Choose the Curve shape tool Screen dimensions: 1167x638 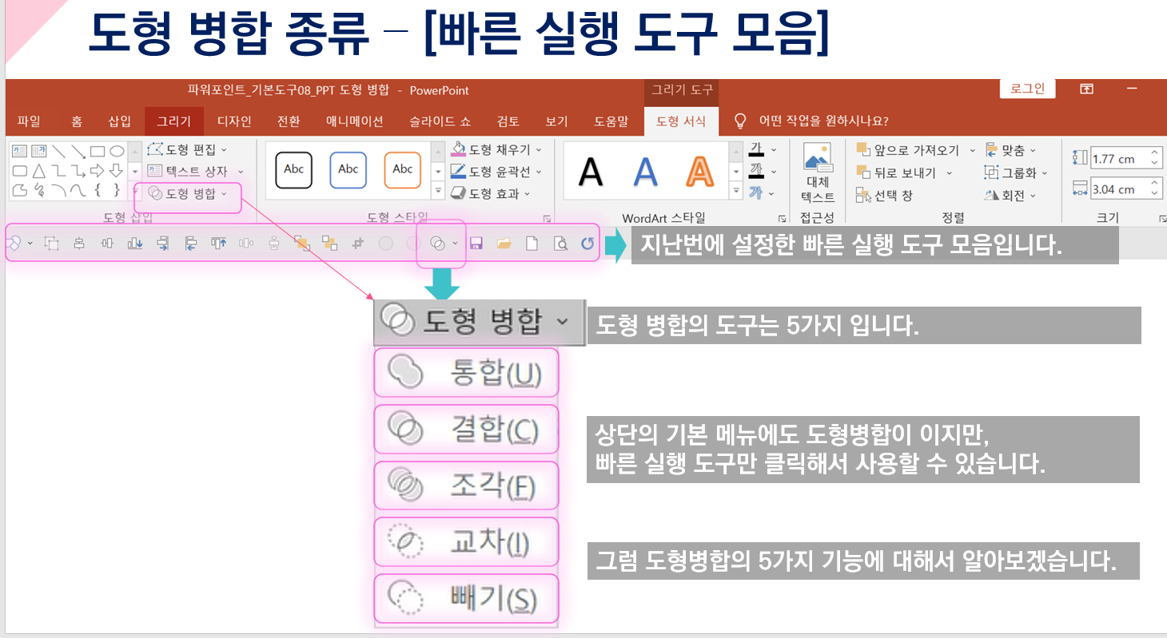[77, 190]
